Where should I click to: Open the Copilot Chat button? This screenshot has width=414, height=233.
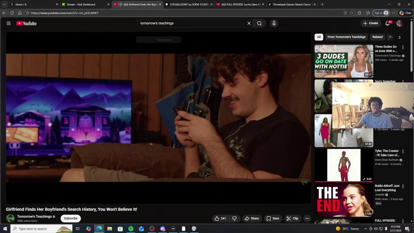(405, 13)
